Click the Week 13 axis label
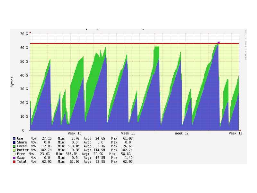 (235, 133)
